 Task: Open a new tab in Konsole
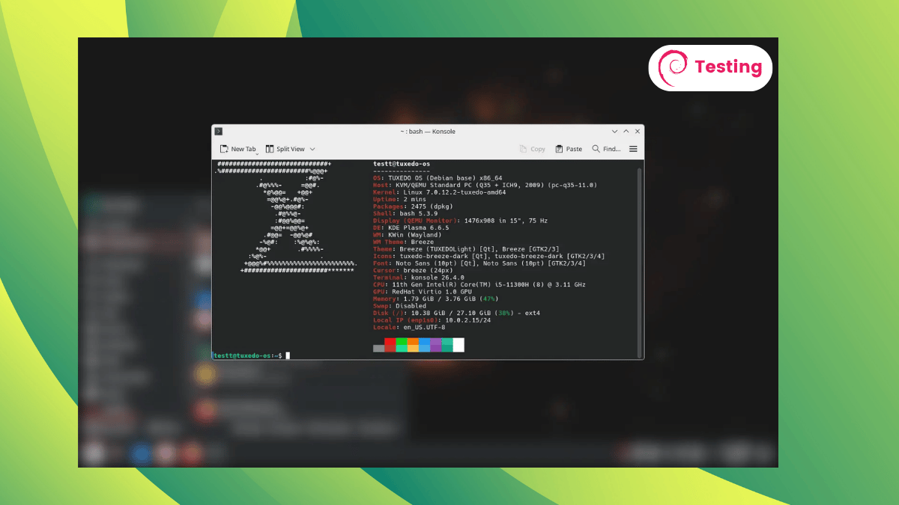[237, 149]
